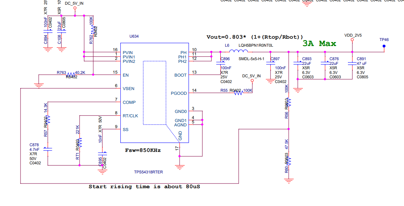404x206 pixels.
Task: Select the C893 capacitor designator
Action: 307,59
